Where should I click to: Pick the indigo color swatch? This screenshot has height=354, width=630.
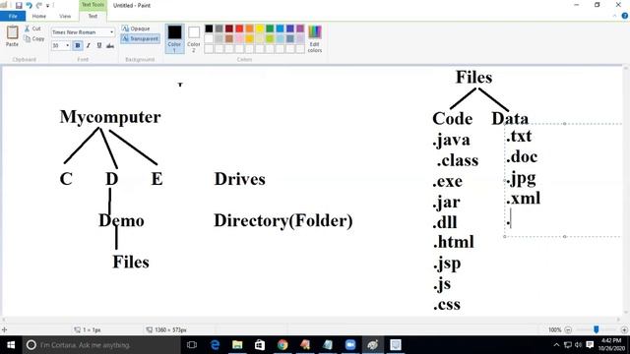290,29
